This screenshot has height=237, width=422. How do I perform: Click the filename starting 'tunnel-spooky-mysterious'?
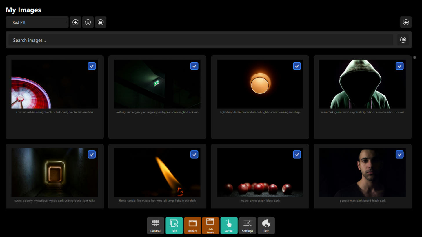pyautogui.click(x=55, y=201)
